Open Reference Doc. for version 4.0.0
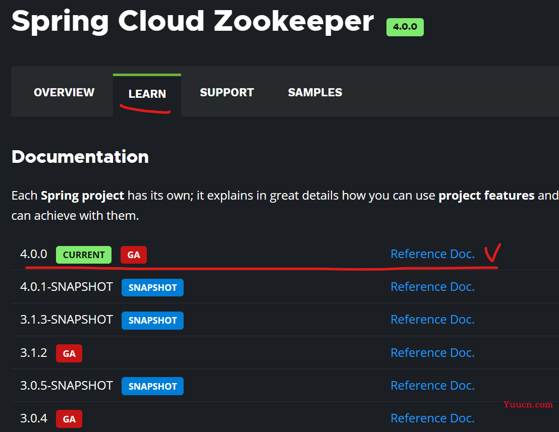The width and height of the screenshot is (559, 432). (432, 254)
